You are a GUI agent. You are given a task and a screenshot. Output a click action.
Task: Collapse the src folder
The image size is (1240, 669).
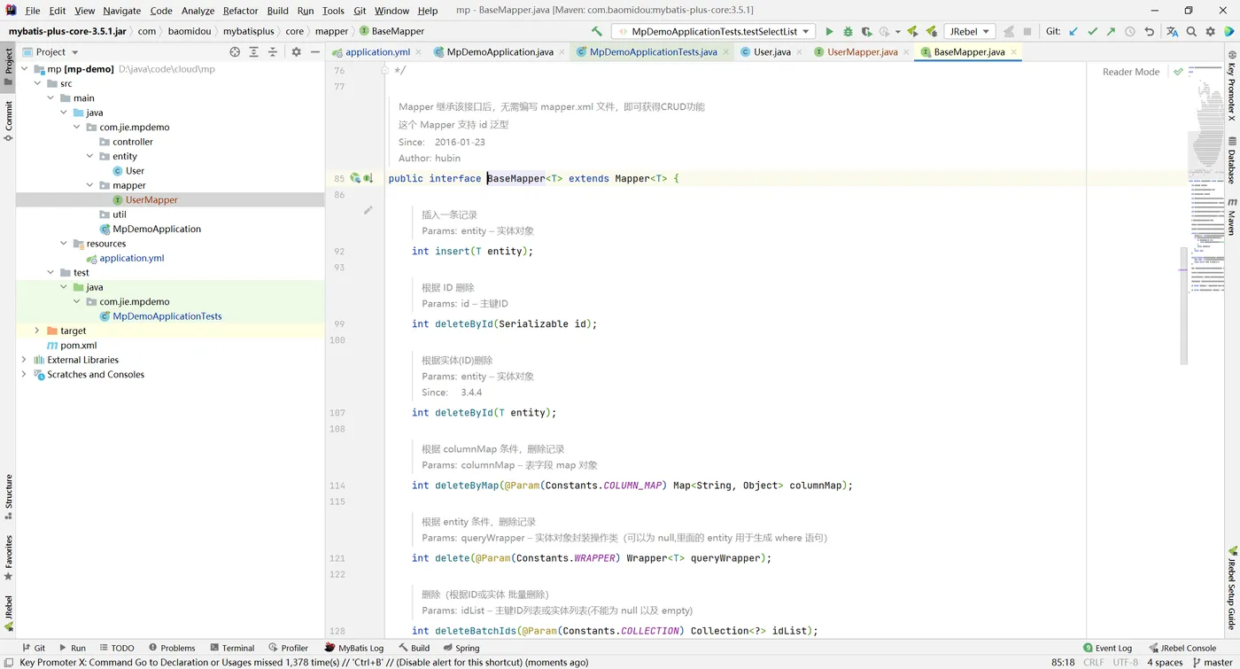(37, 83)
